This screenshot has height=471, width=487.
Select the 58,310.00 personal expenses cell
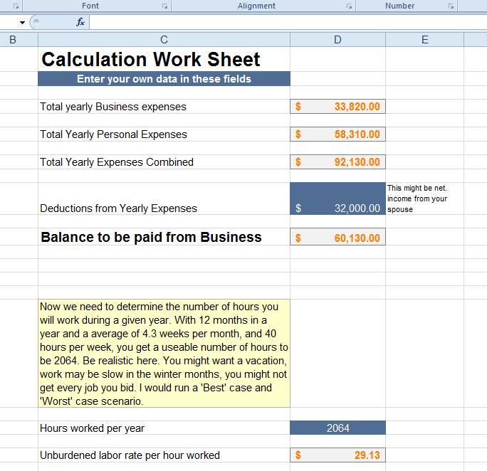337,134
